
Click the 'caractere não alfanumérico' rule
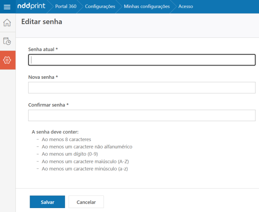87,147
